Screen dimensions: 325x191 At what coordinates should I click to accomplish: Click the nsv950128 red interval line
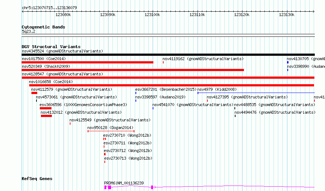tap(111, 131)
